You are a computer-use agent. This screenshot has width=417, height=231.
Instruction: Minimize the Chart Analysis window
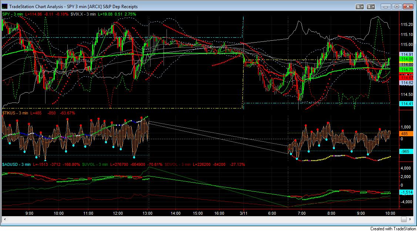pyautogui.click(x=387, y=6)
